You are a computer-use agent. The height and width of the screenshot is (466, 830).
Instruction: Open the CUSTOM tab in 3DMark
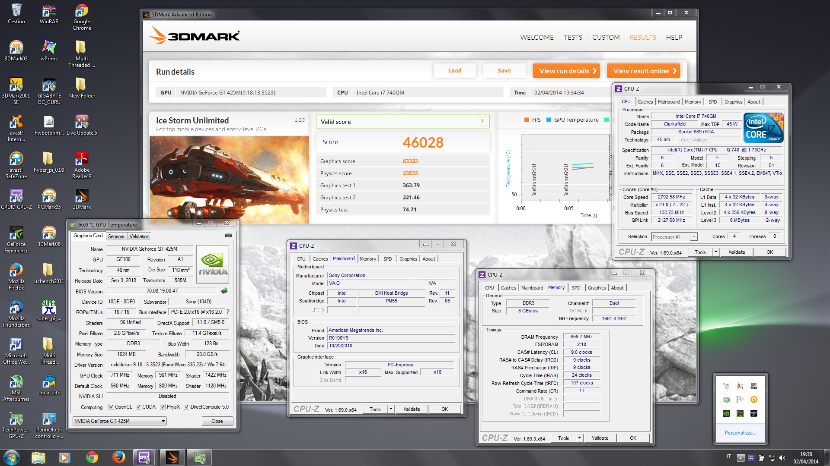(x=606, y=38)
